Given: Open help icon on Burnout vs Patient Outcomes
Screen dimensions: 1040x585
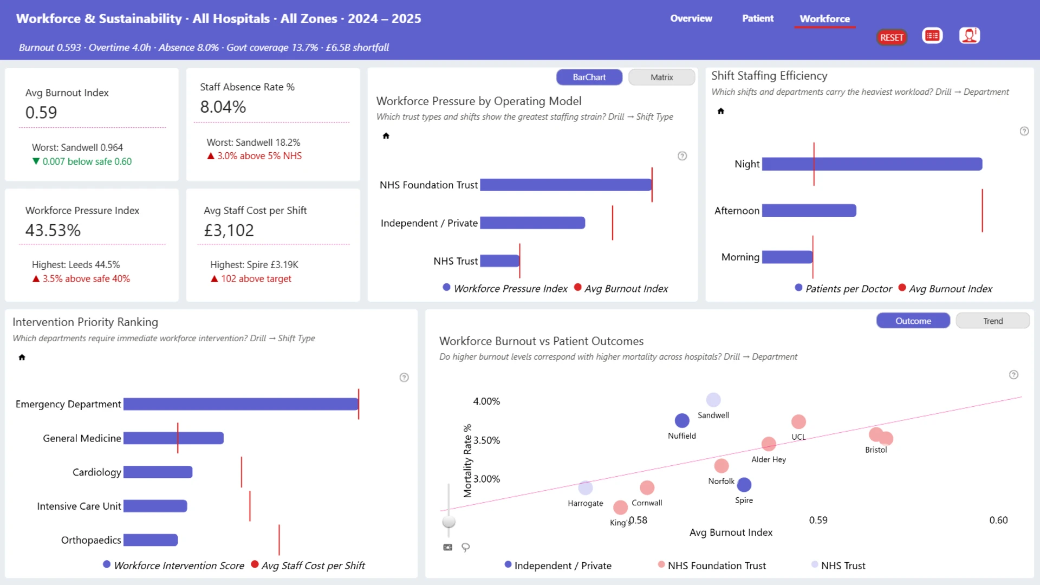Looking at the screenshot, I should [x=1014, y=375].
